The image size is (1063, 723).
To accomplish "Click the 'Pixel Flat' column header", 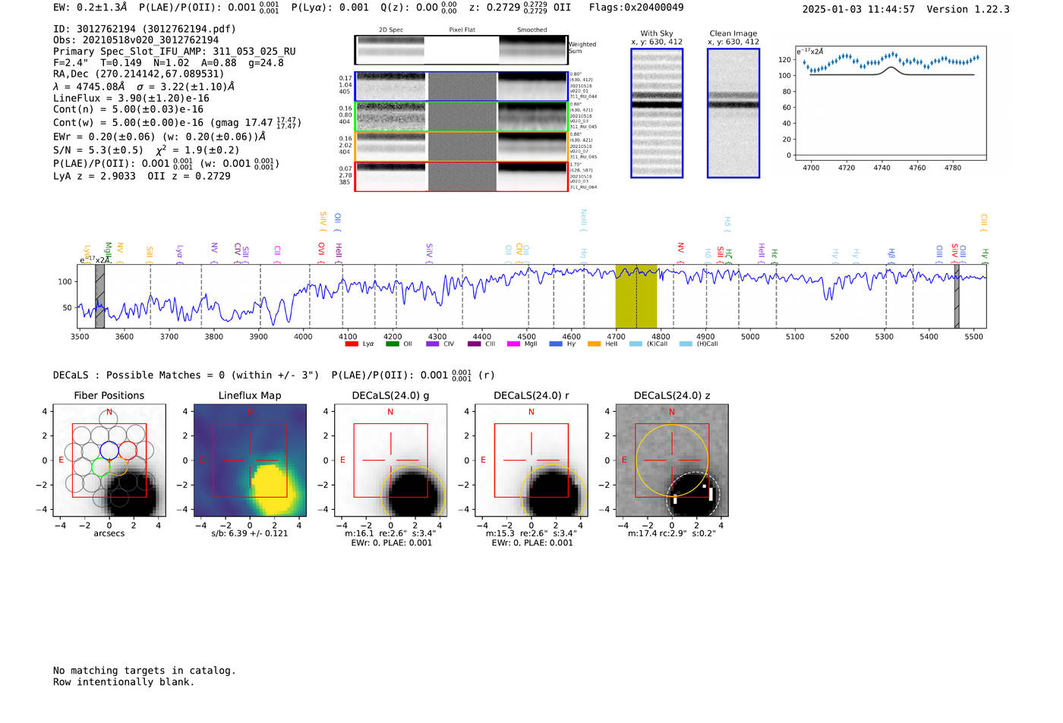I will 462,30.
